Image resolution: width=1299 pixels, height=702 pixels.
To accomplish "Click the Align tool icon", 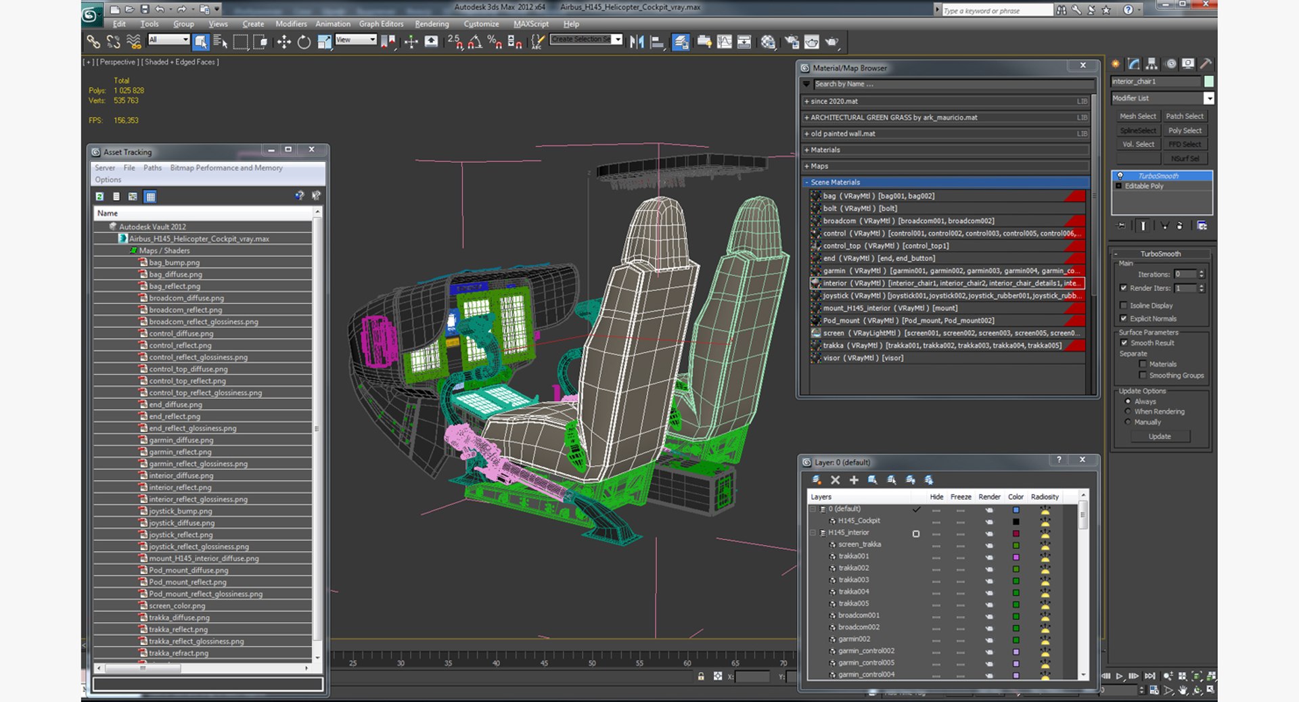I will pos(657,42).
